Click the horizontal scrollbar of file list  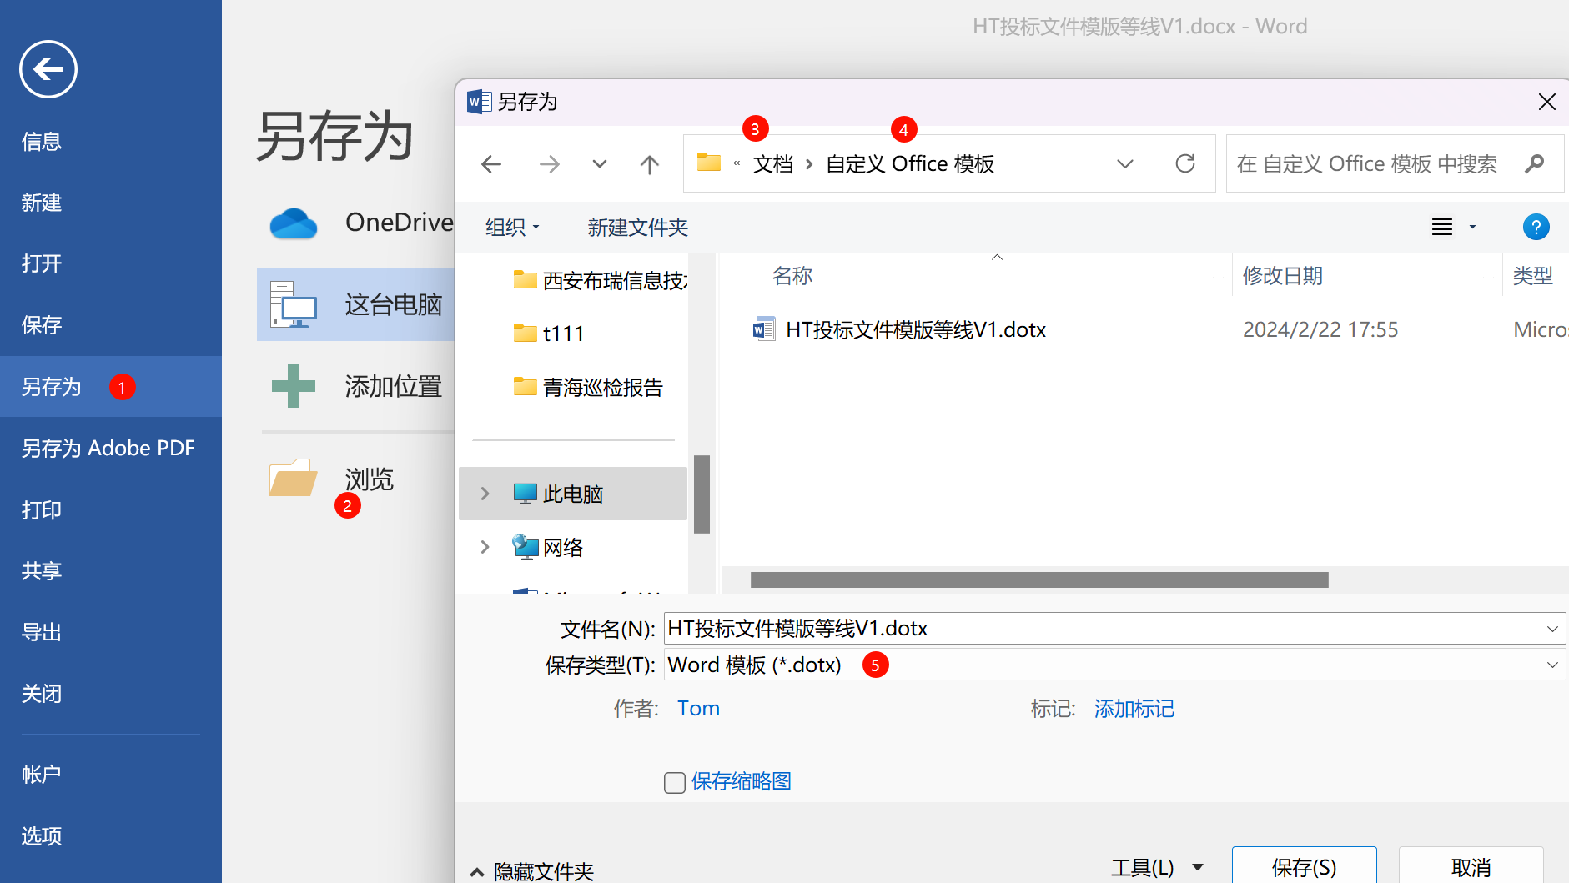1039,579
